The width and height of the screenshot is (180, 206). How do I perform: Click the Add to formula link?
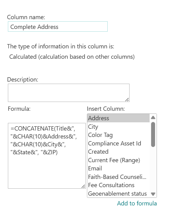[137, 203]
